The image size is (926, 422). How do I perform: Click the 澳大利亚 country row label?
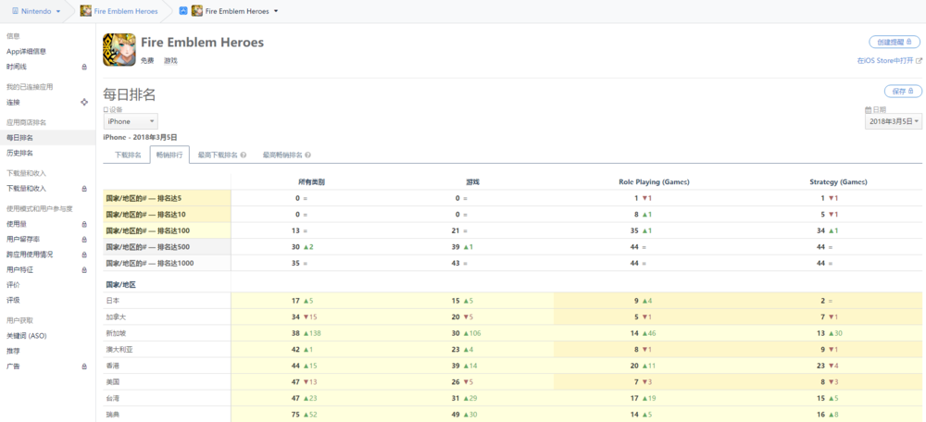pyautogui.click(x=119, y=350)
